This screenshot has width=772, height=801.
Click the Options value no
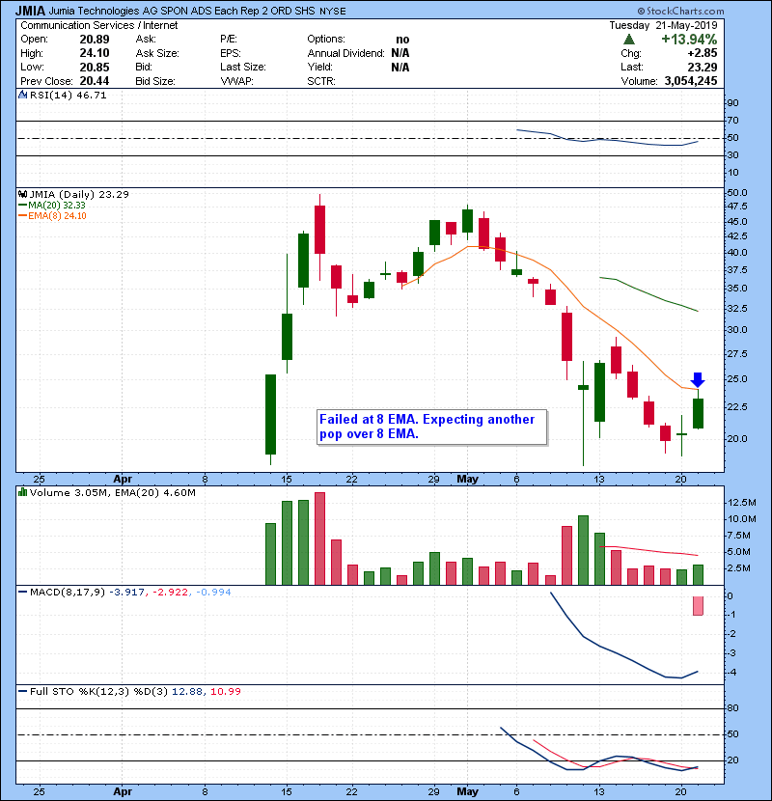pyautogui.click(x=402, y=40)
